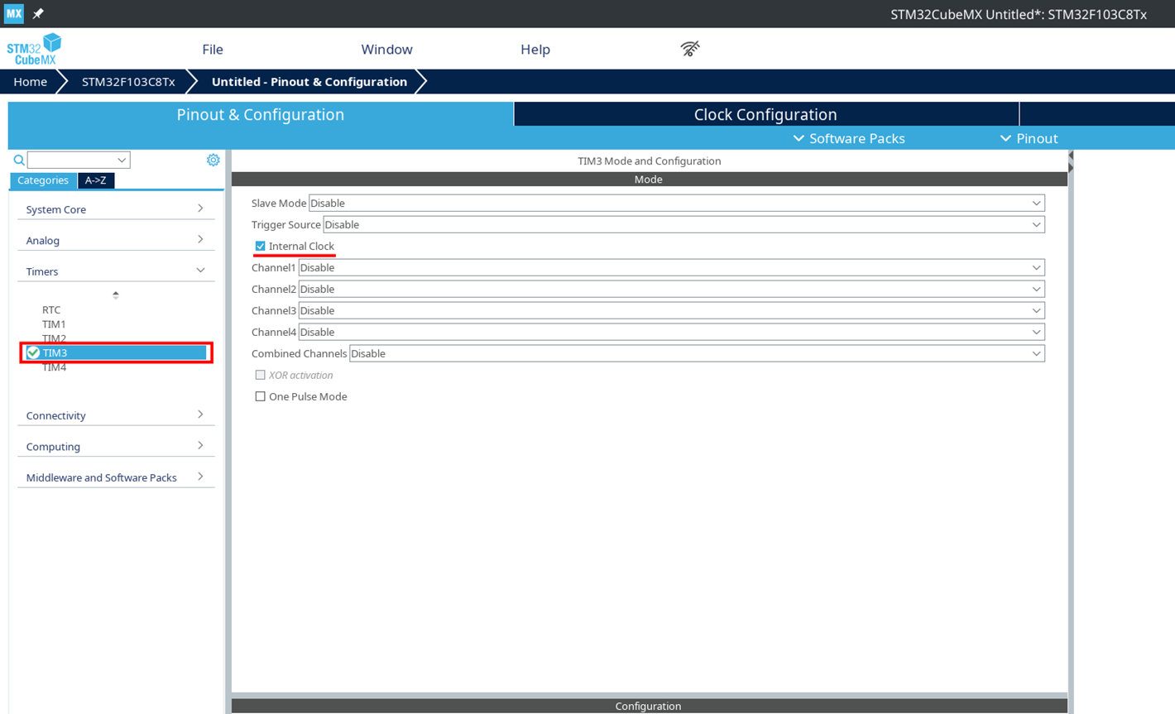The image size is (1175, 714).
Task: Switch to the Clock Configuration tab
Action: tap(765, 114)
